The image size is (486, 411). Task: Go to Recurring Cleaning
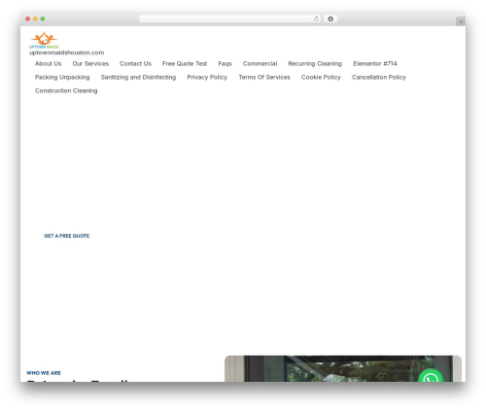click(315, 64)
